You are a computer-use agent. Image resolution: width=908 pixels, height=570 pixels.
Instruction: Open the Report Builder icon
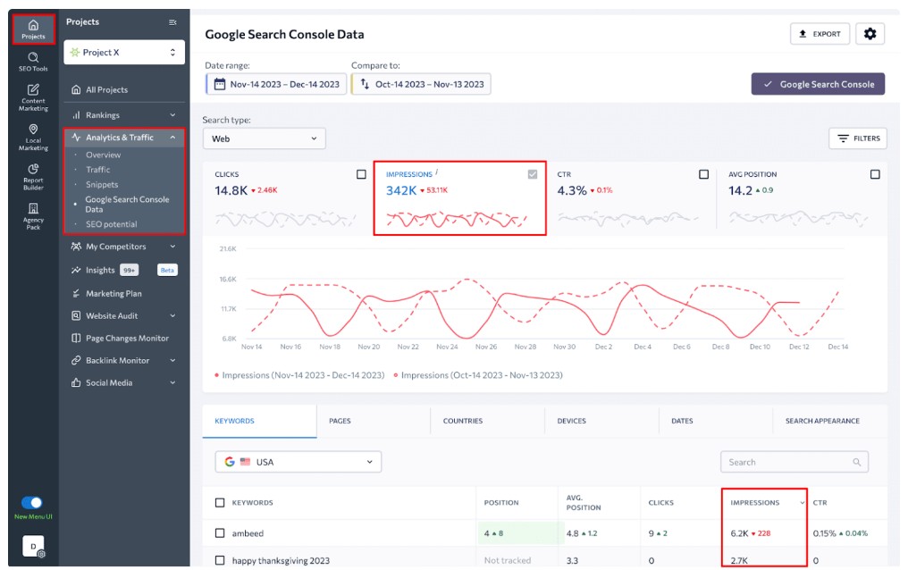click(x=33, y=176)
